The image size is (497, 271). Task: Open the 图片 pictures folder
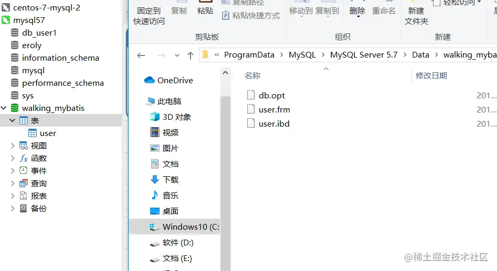(171, 148)
